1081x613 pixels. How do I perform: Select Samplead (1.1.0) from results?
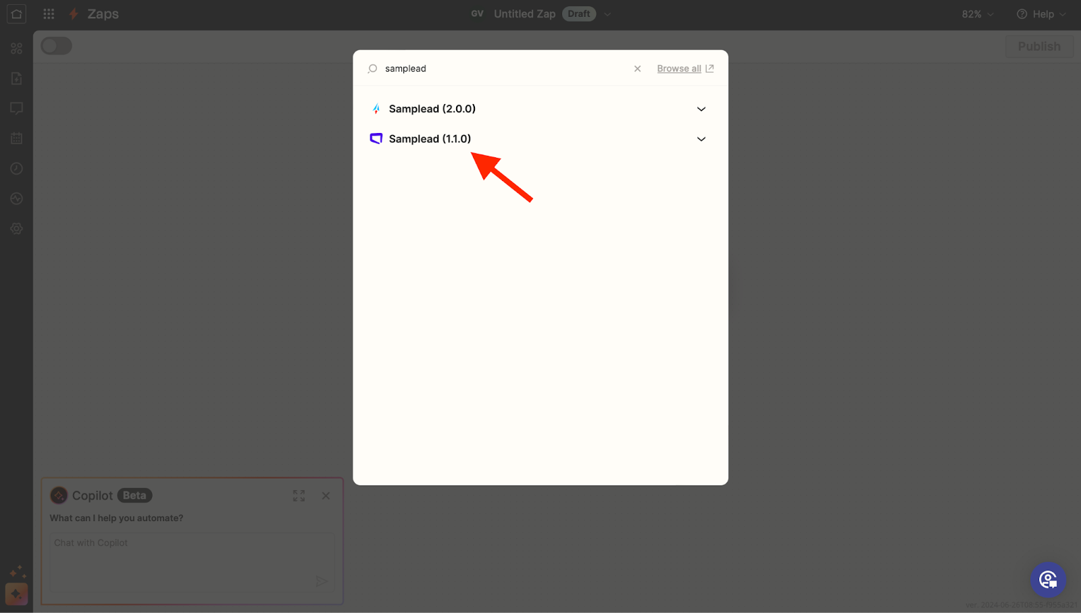[540, 138]
